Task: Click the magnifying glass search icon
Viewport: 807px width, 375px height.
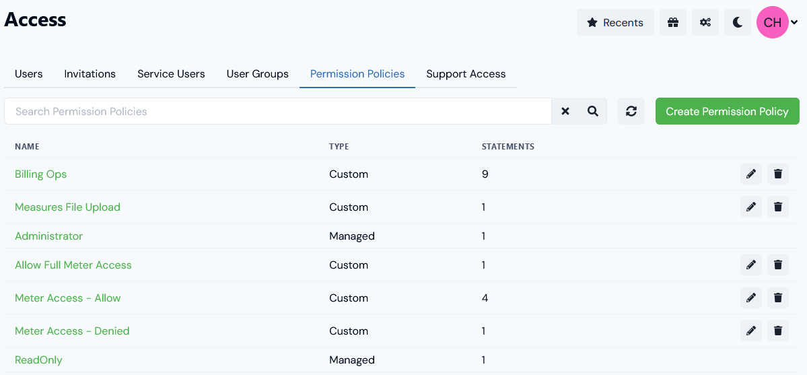Action: point(593,111)
